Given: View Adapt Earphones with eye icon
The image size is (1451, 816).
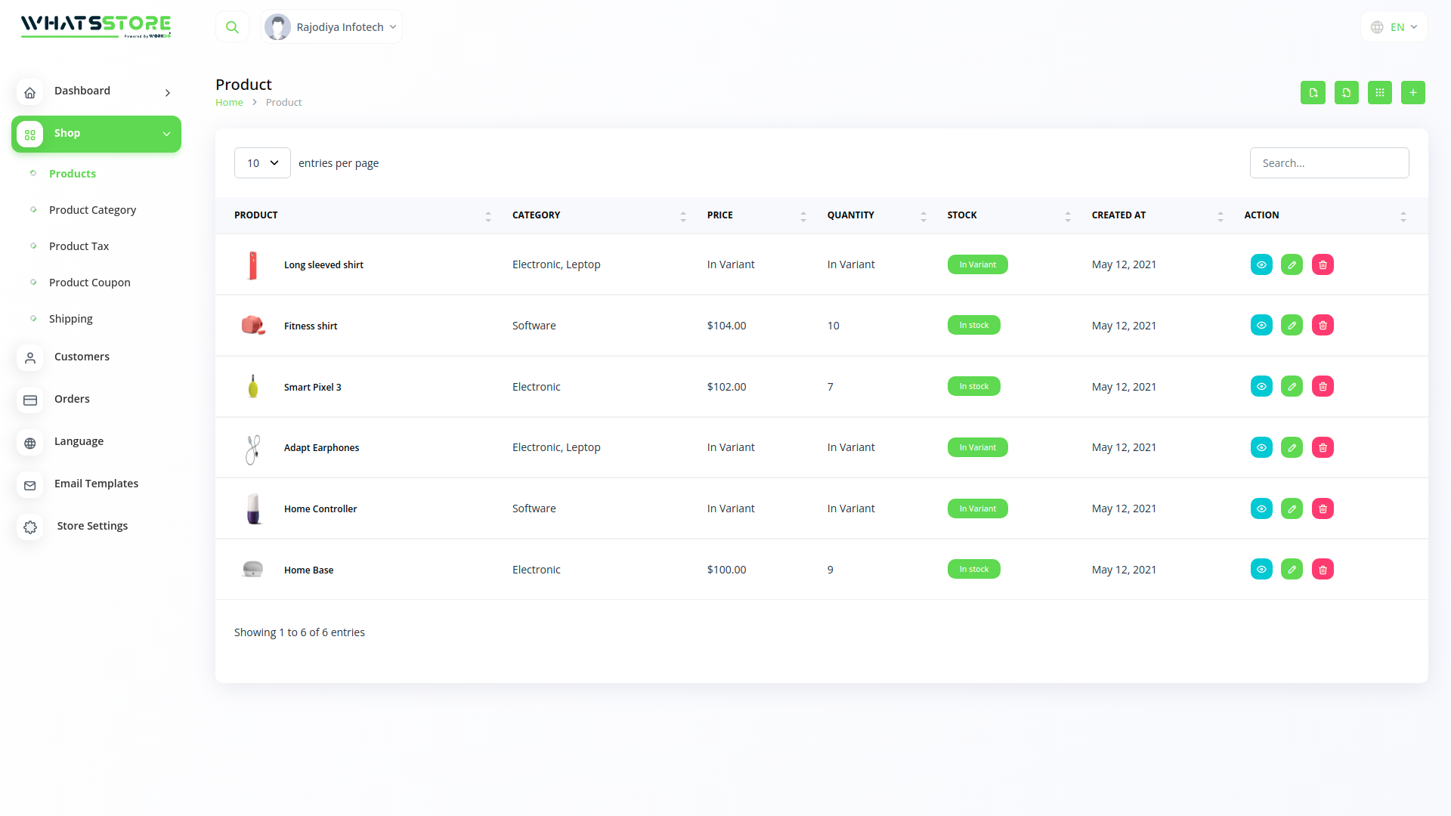Looking at the screenshot, I should click(x=1261, y=448).
